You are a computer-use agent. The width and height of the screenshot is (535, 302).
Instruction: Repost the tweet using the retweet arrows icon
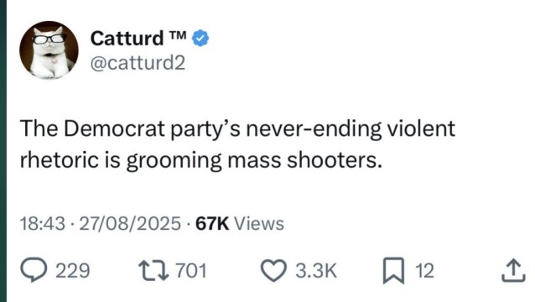click(x=153, y=271)
